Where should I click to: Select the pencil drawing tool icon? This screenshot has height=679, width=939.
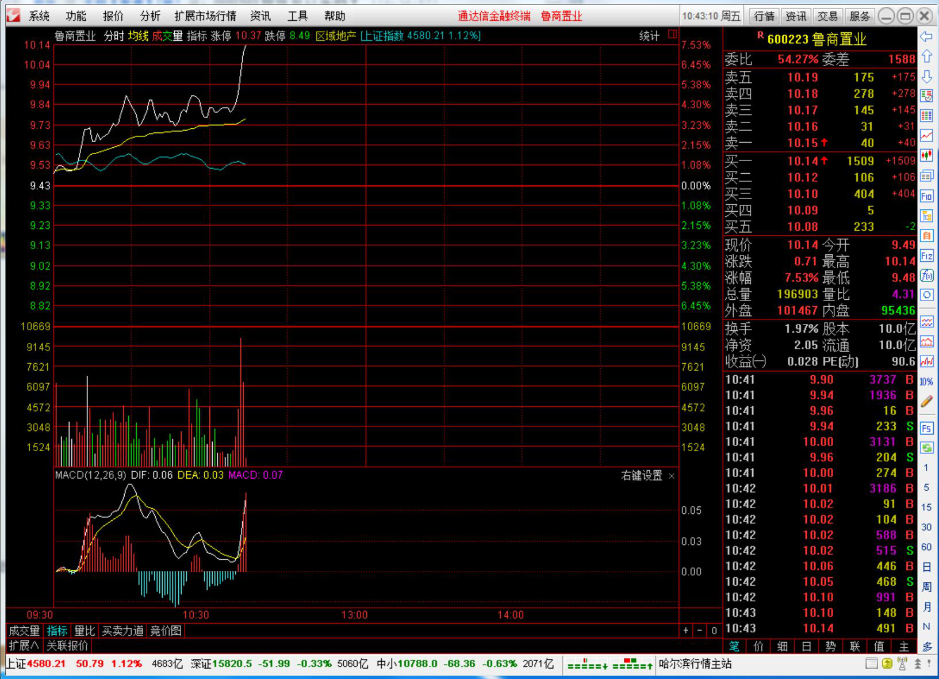click(926, 401)
